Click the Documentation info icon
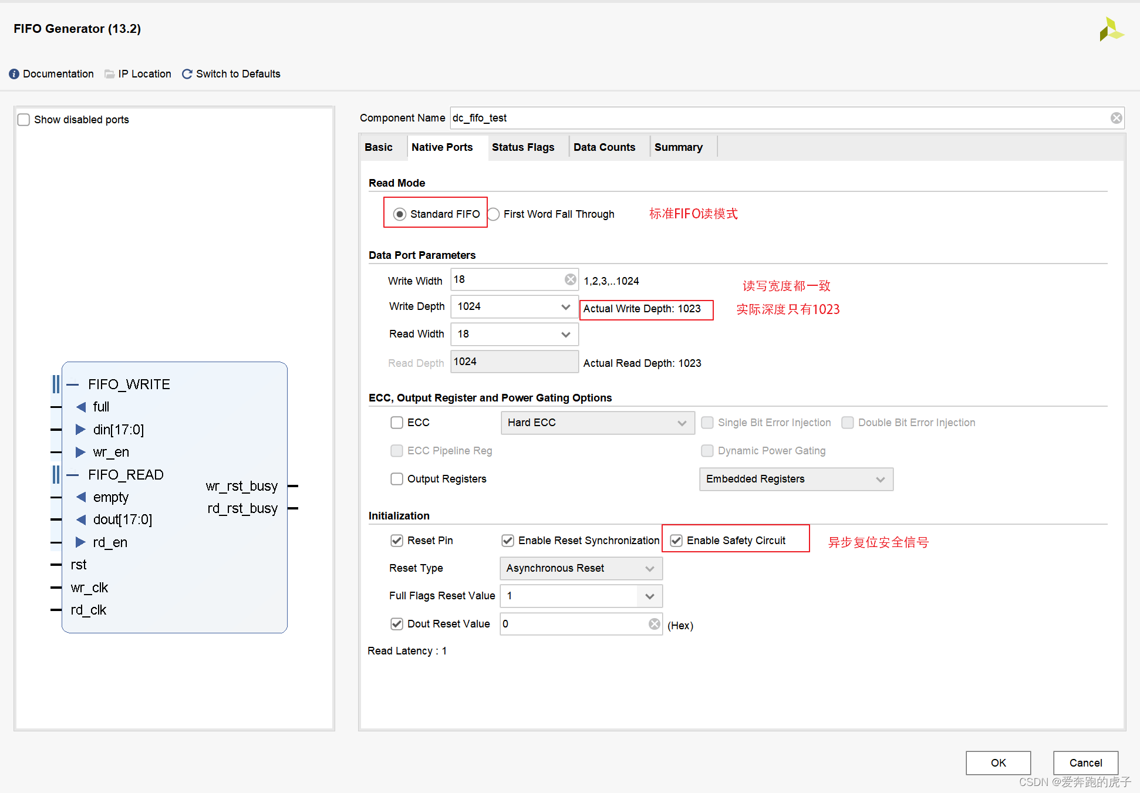 coord(14,74)
